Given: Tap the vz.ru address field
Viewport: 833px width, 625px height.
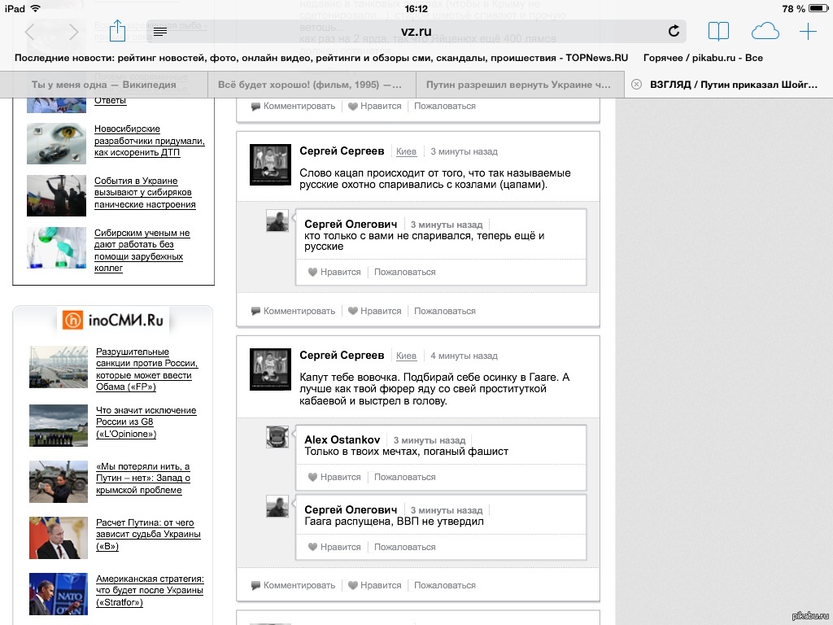Looking at the screenshot, I should [x=416, y=32].
